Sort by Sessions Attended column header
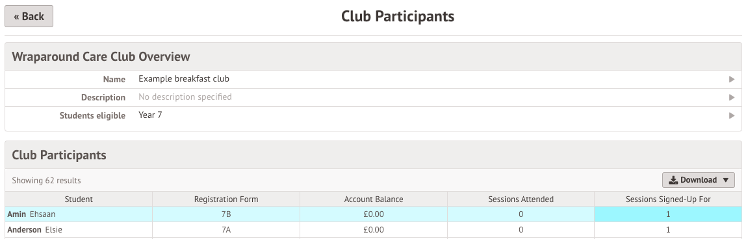748x239 pixels. tap(521, 199)
